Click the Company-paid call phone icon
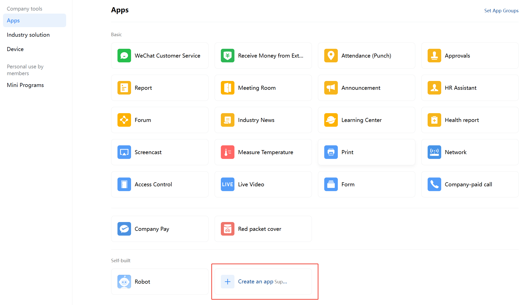This screenshot has width=531, height=305. 434,184
